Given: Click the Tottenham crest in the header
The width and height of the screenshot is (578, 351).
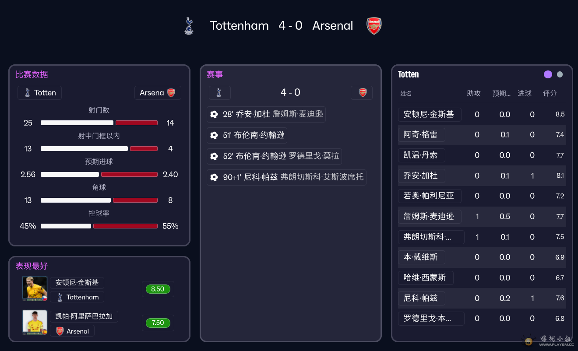Looking at the screenshot, I should pos(189,26).
